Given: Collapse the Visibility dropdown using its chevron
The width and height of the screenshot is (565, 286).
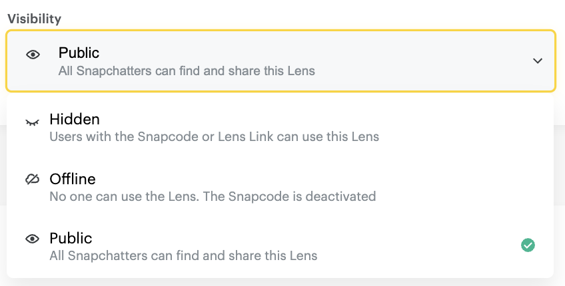Looking at the screenshot, I should point(537,61).
